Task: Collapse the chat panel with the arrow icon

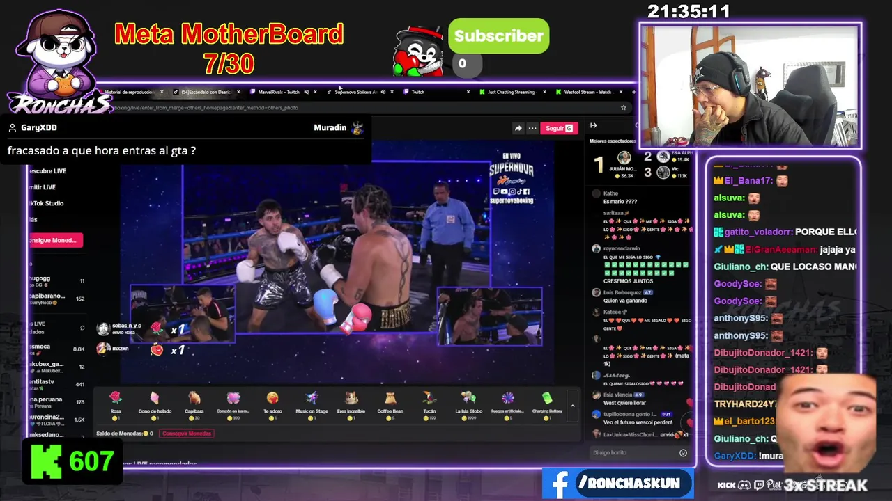Action: click(594, 125)
